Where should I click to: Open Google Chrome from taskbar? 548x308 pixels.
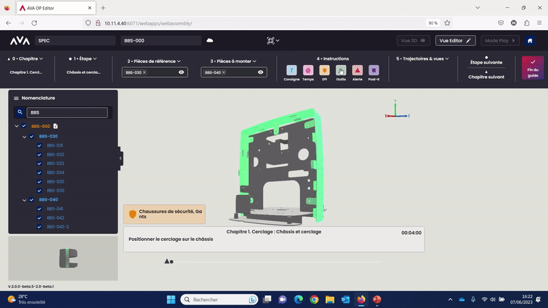pyautogui.click(x=314, y=300)
